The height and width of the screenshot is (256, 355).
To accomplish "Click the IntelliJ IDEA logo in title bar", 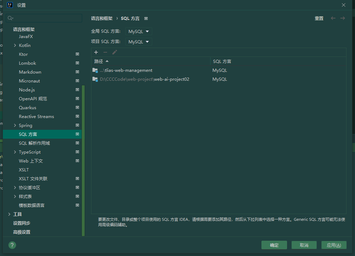I will click(x=10, y=5).
